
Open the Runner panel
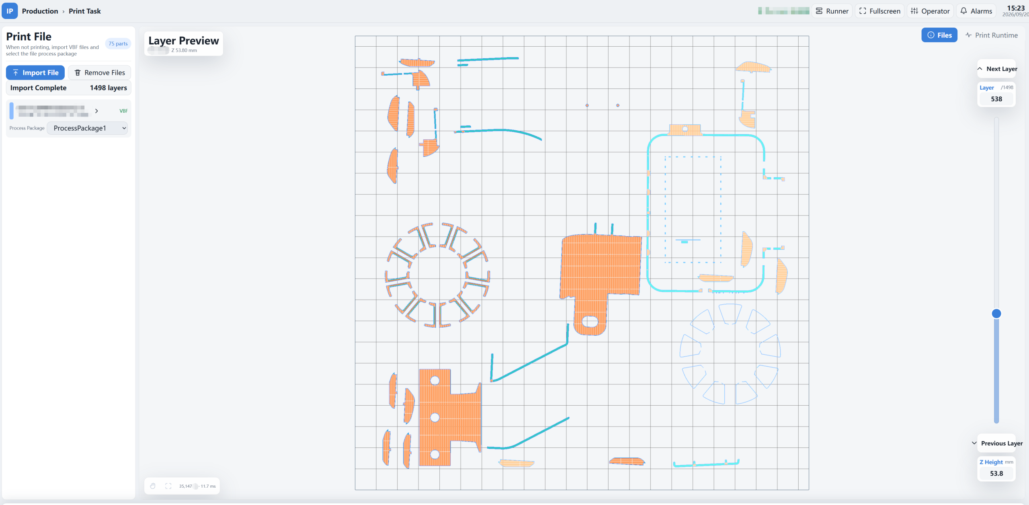point(832,11)
